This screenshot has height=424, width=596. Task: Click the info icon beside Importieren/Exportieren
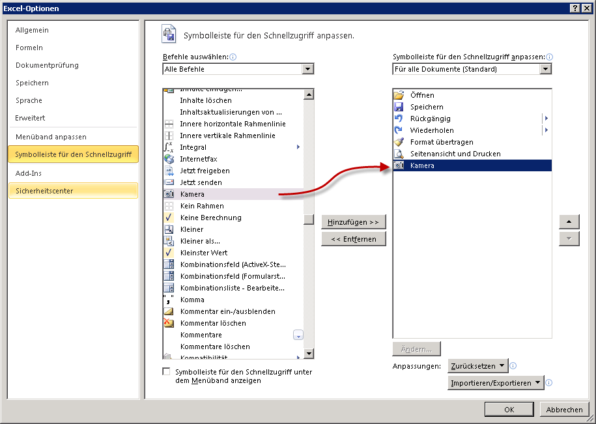coord(548,383)
